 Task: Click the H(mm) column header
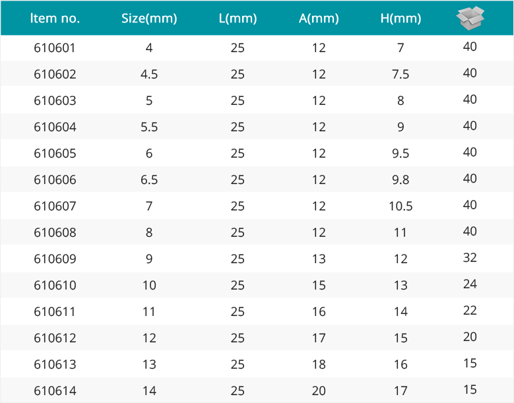pos(401,18)
